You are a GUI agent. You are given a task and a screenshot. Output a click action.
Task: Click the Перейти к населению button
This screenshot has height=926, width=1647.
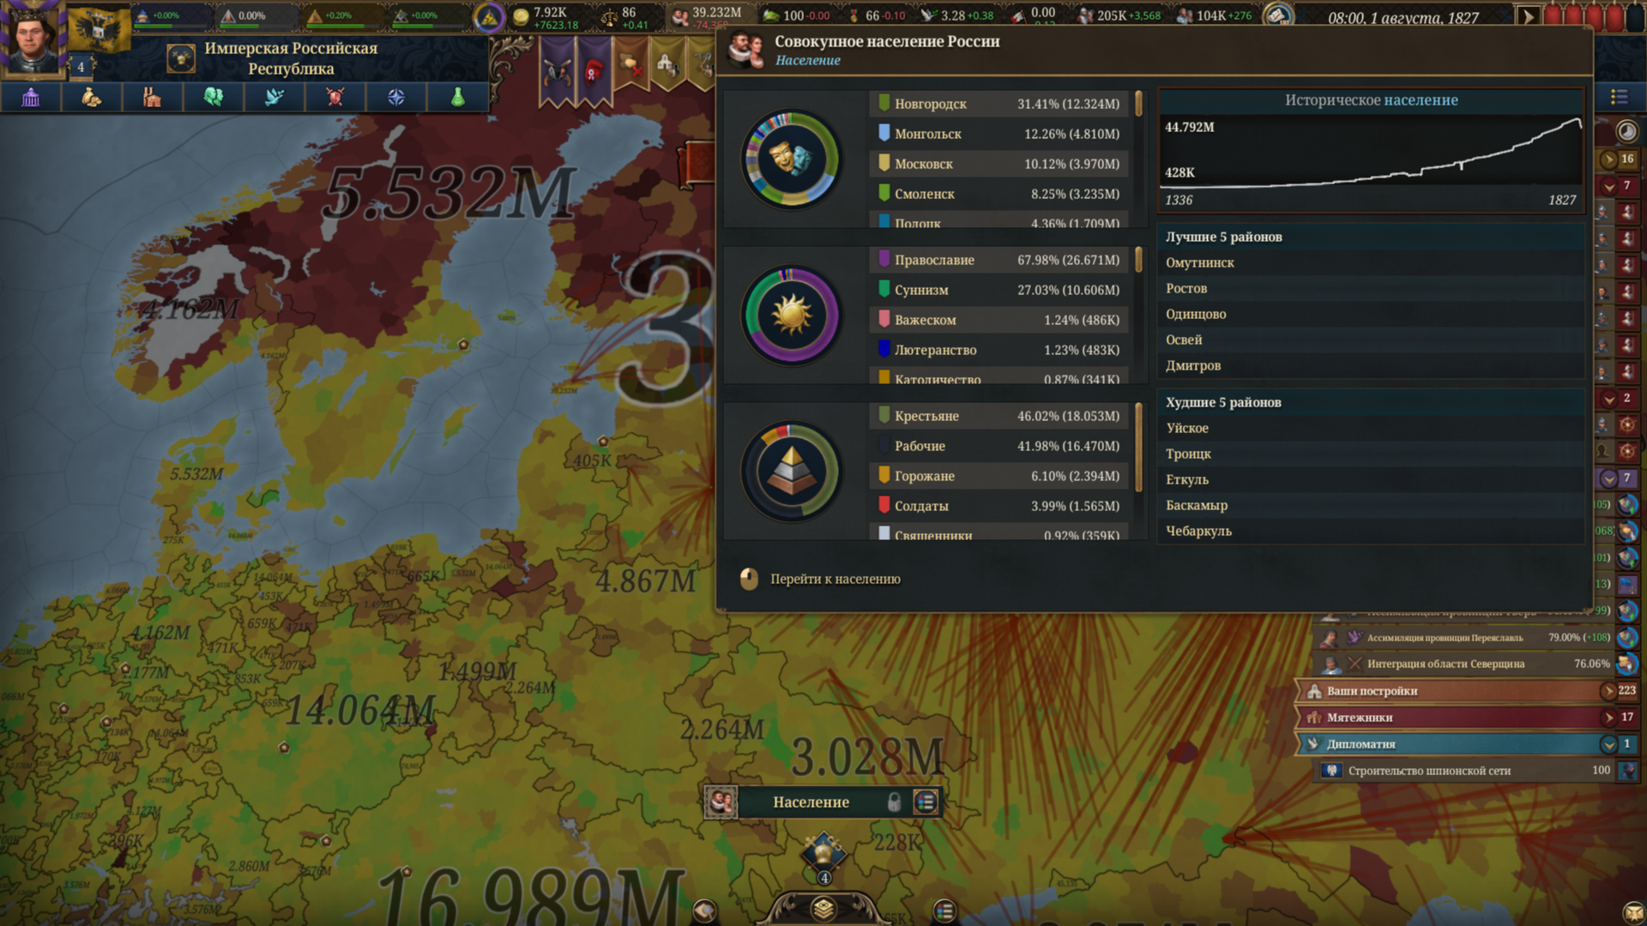[834, 580]
